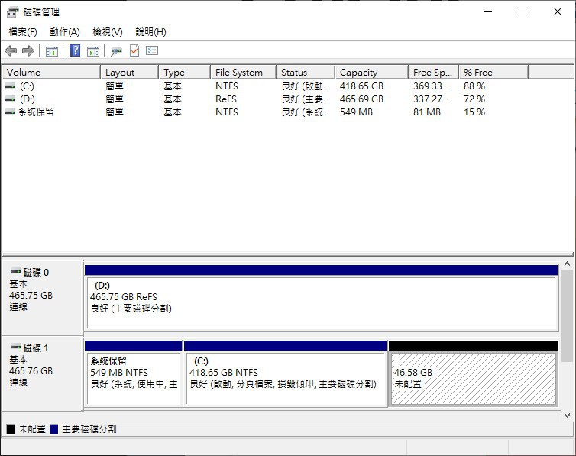The width and height of the screenshot is (576, 456).
Task: Sort by the Layout column header
Action: tap(130, 73)
